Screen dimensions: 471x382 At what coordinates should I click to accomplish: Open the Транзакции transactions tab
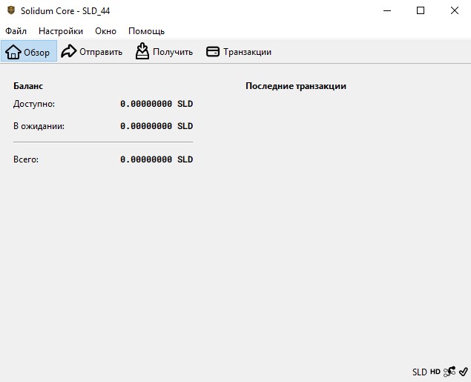[x=239, y=52]
